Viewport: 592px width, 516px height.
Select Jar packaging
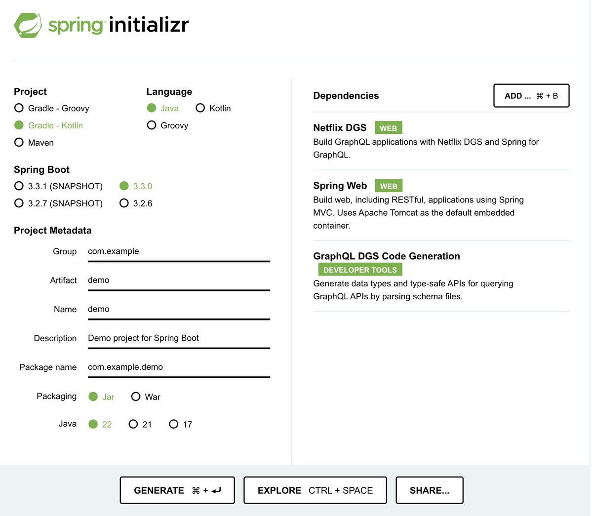point(101,397)
